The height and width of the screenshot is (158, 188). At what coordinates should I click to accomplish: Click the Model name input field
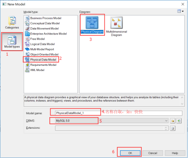click(119, 113)
